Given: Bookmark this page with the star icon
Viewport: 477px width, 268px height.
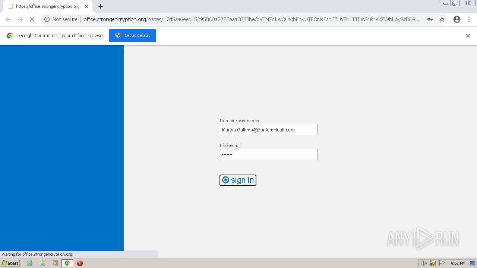Looking at the screenshot, I should [x=442, y=19].
